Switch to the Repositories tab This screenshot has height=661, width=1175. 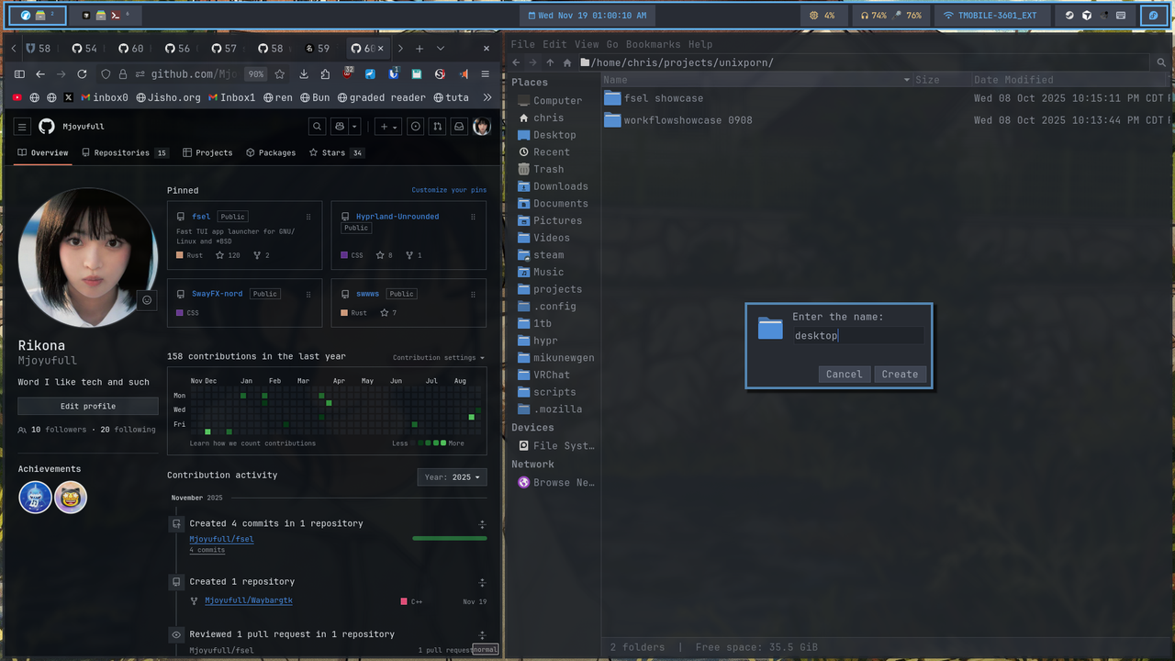(121, 152)
